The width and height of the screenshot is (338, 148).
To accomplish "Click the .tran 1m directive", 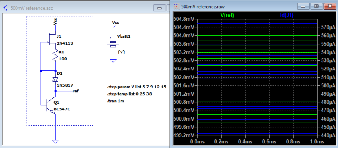I will 115,101.
